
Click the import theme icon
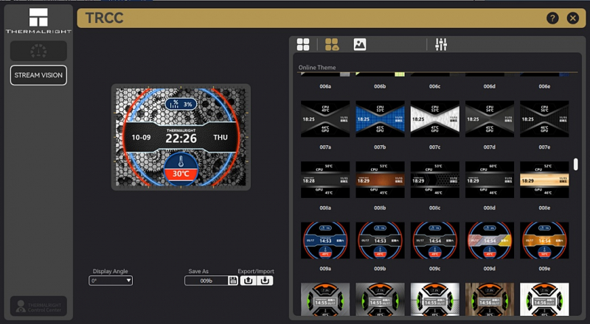(x=266, y=281)
